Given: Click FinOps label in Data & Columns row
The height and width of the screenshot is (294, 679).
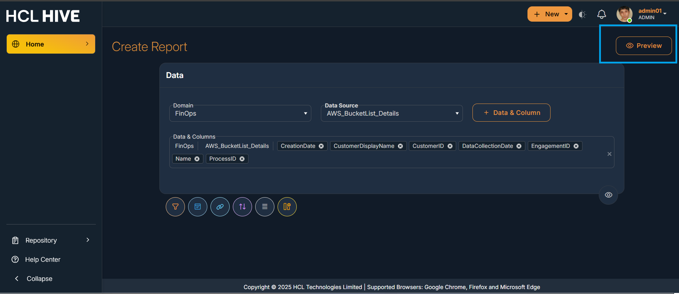Looking at the screenshot, I should pyautogui.click(x=184, y=146).
